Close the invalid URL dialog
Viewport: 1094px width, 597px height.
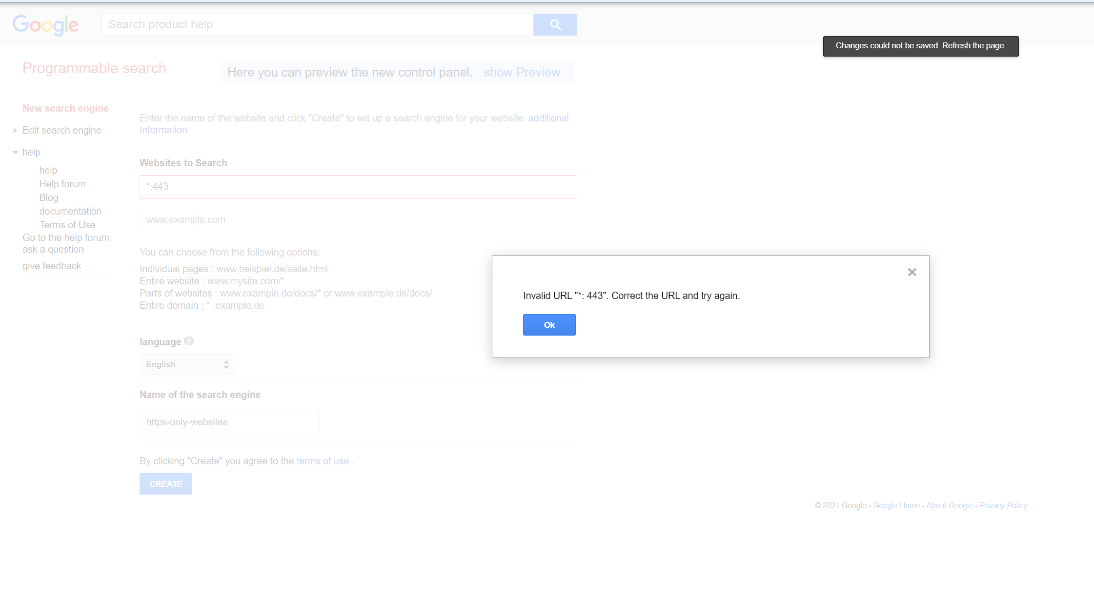(912, 272)
